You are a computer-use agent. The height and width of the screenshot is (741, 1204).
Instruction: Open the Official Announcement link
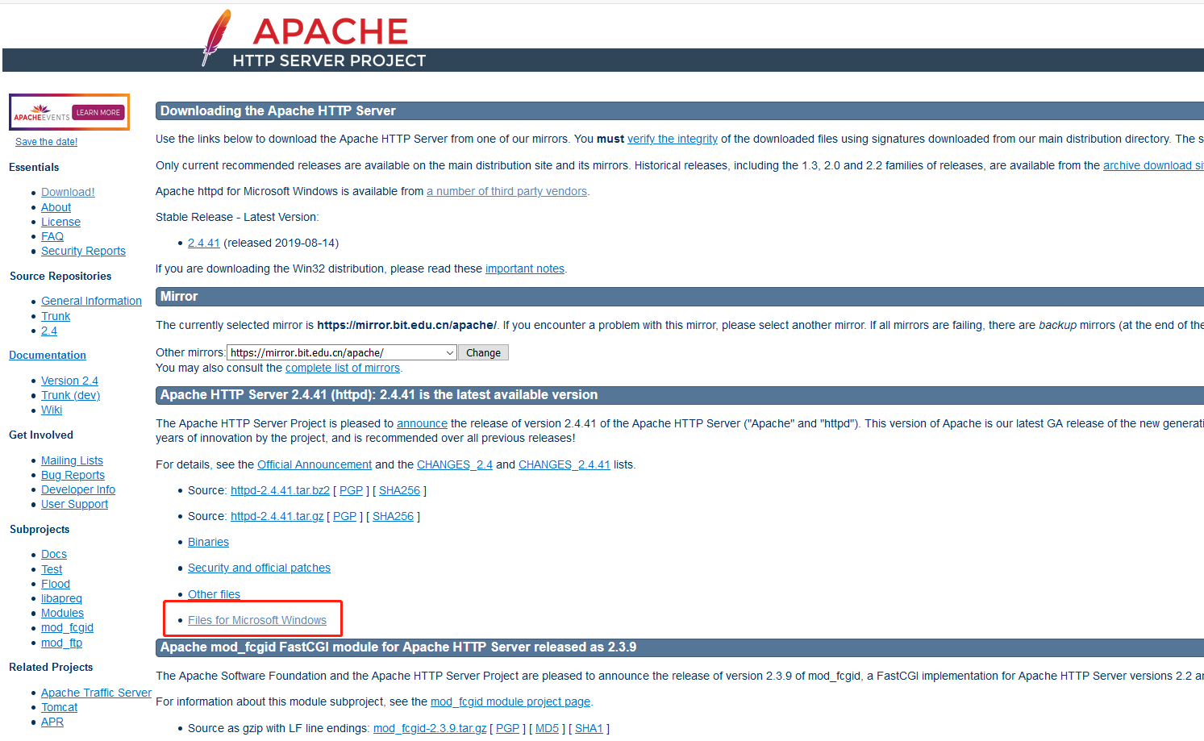pyautogui.click(x=315, y=464)
